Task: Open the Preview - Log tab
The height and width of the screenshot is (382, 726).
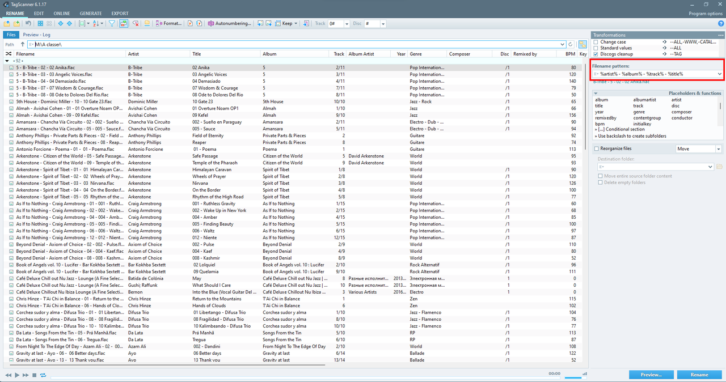Action: coord(37,35)
